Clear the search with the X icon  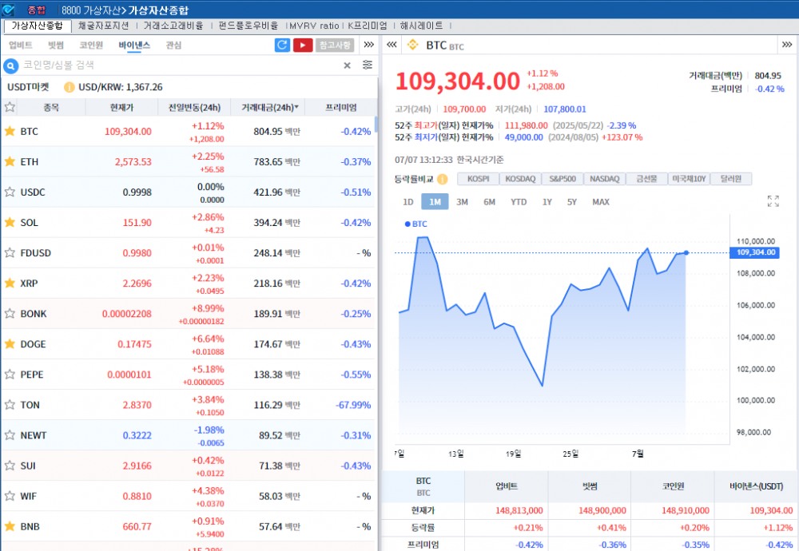(346, 65)
